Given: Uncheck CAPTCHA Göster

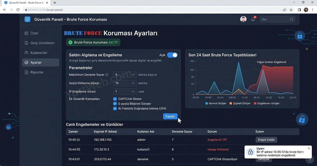Looking at the screenshot, I should (115, 99).
